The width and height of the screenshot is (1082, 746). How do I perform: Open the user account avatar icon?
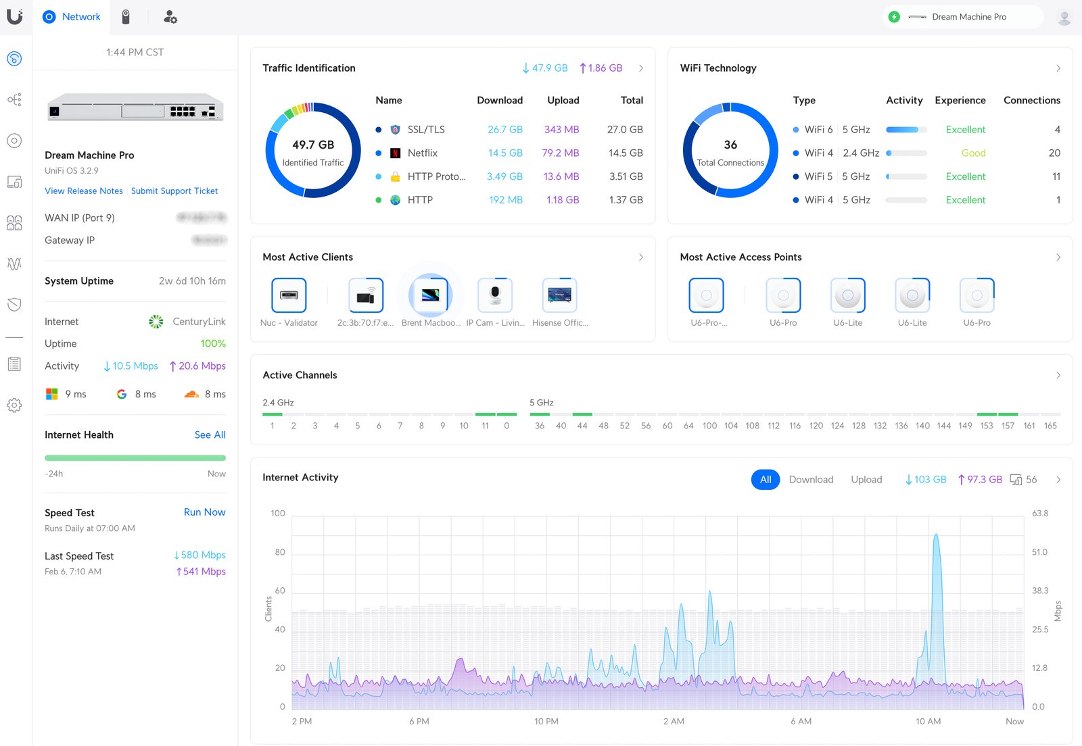point(1064,17)
